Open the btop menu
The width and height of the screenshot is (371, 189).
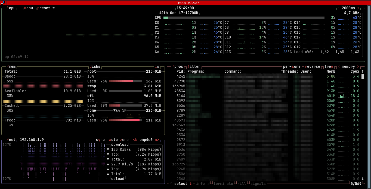(29, 8)
